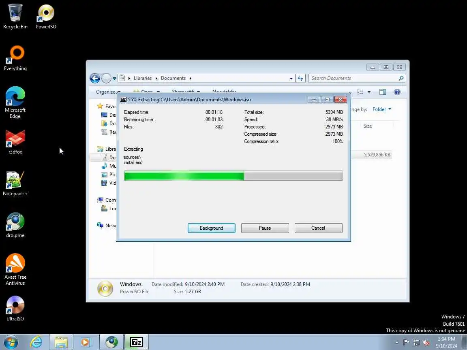Viewport: 467px width, 350px height.
Task: Open the Everything search shortcut
Action: coord(15,58)
